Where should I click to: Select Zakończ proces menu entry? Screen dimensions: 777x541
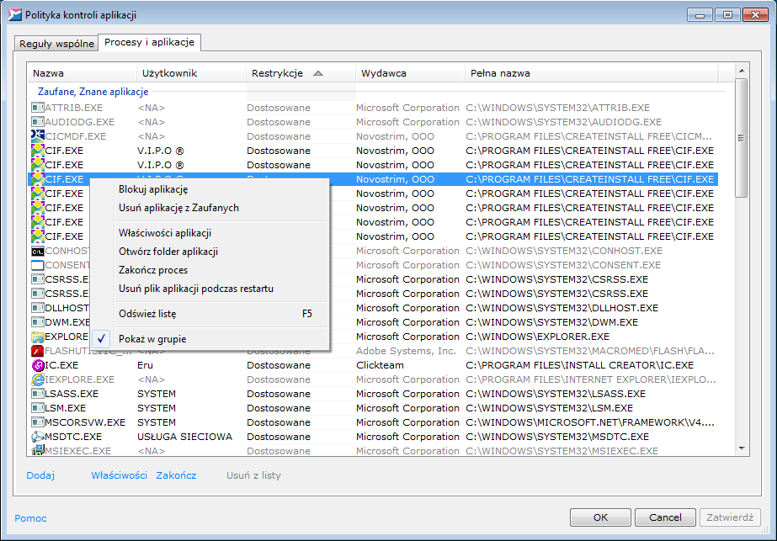pyautogui.click(x=209, y=271)
